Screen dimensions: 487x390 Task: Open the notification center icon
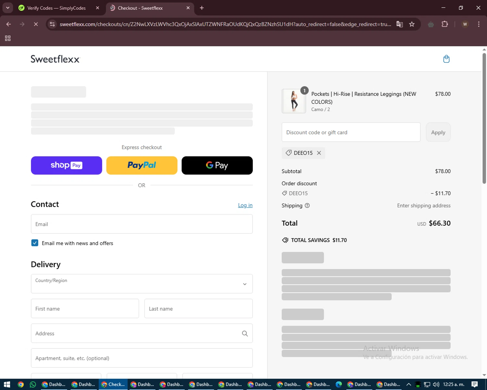475,384
